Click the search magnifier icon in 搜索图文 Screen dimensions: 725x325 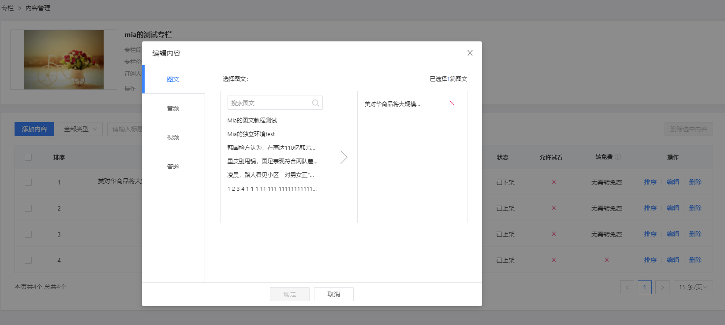(315, 103)
